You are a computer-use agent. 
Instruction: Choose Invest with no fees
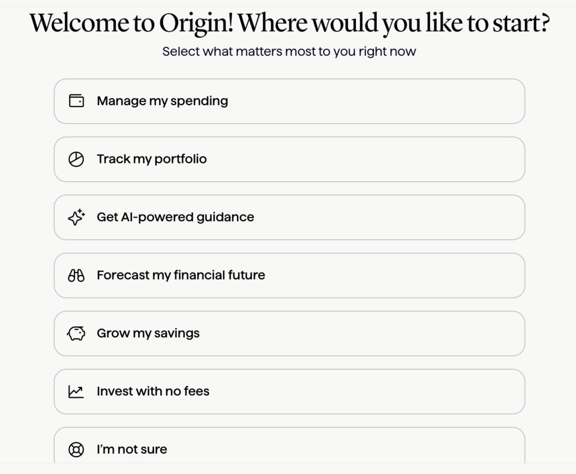289,391
